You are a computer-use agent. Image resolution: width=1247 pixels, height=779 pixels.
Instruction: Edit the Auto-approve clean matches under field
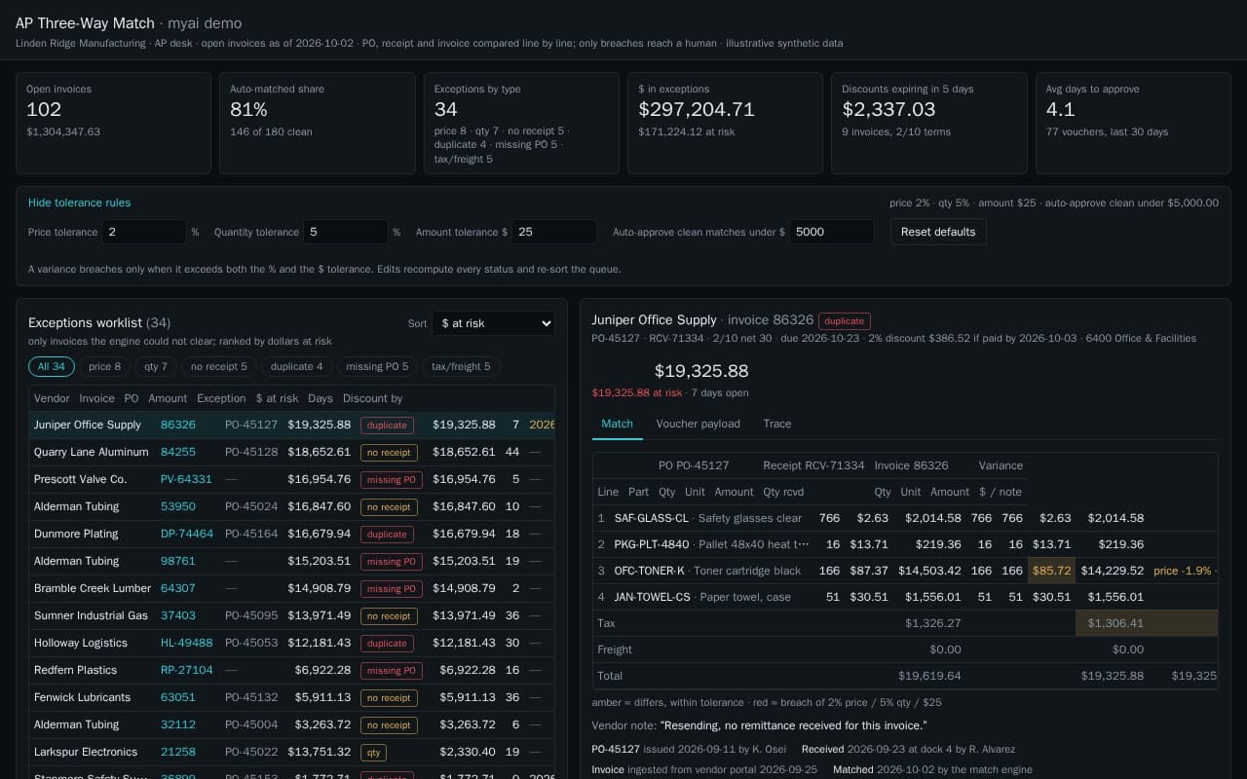832,232
